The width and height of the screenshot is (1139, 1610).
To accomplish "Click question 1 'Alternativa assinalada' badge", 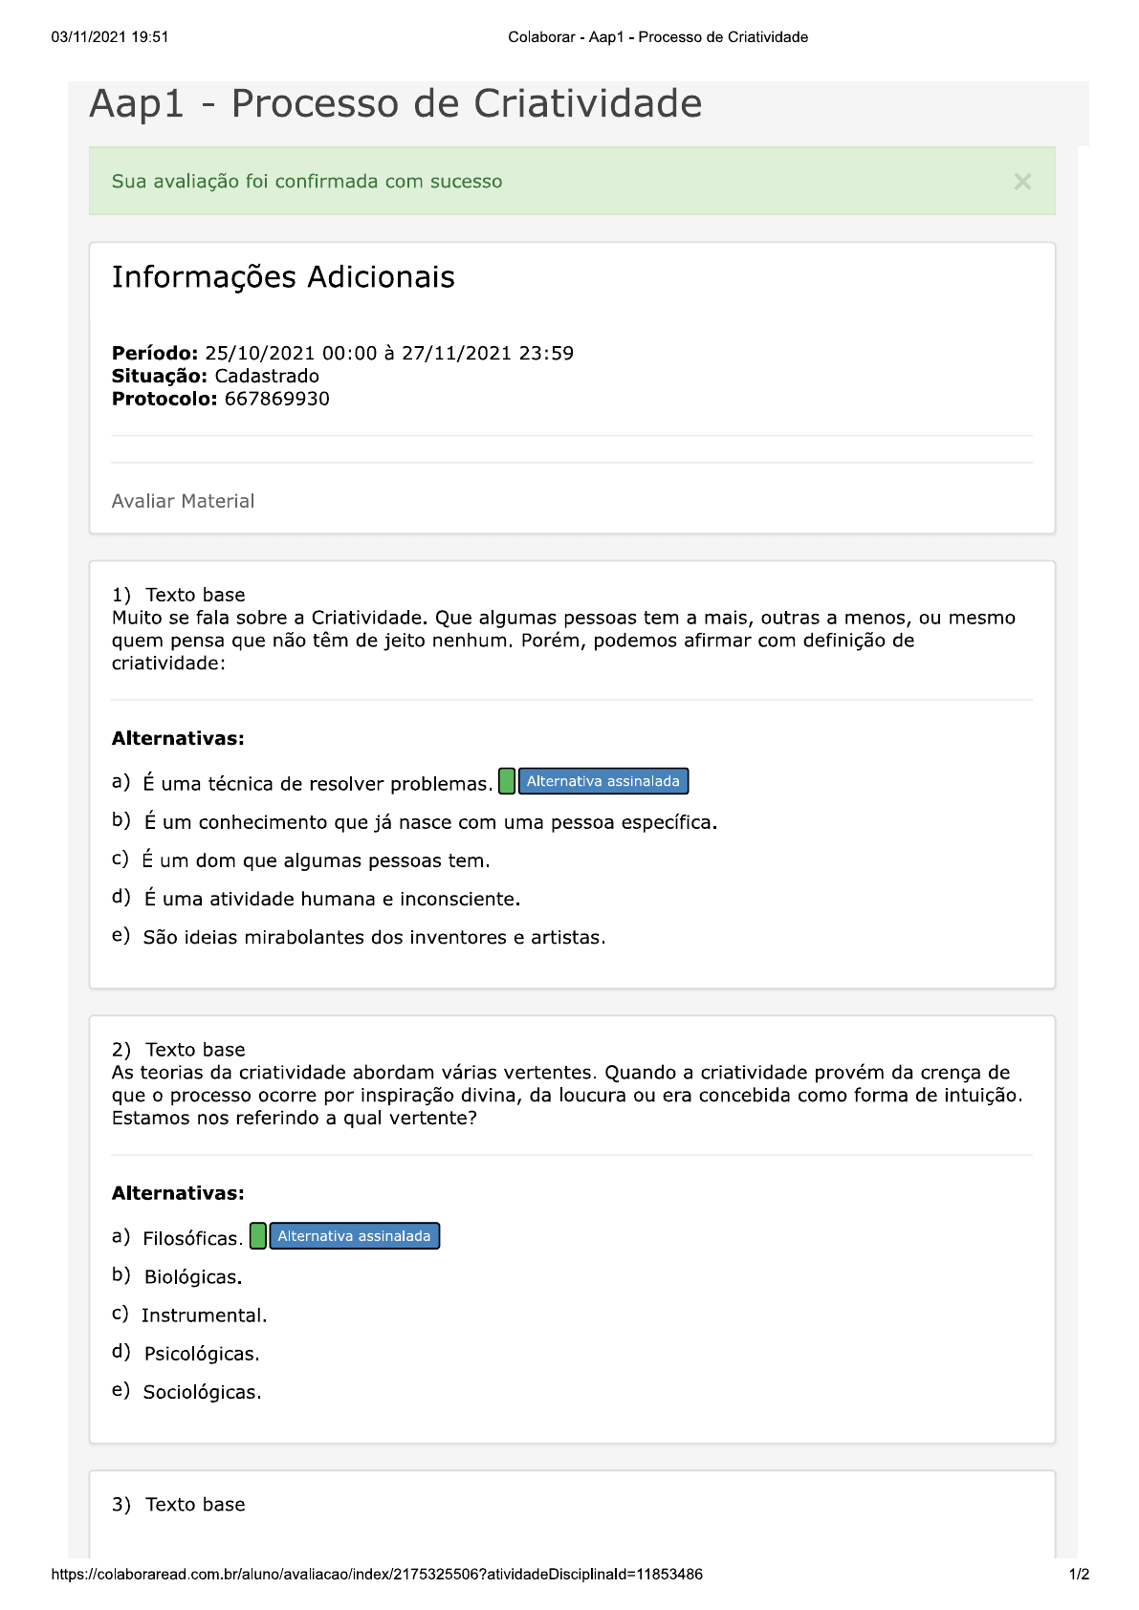I will [x=602, y=781].
